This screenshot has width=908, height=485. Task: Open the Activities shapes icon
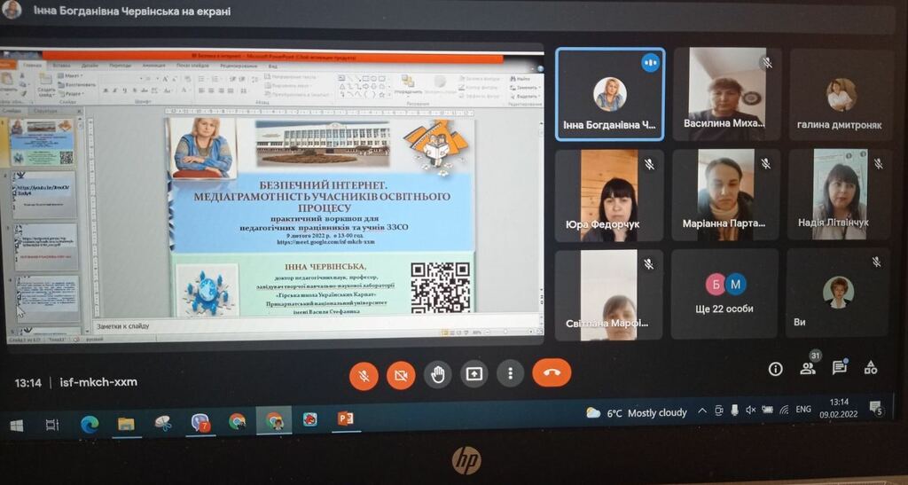click(871, 366)
